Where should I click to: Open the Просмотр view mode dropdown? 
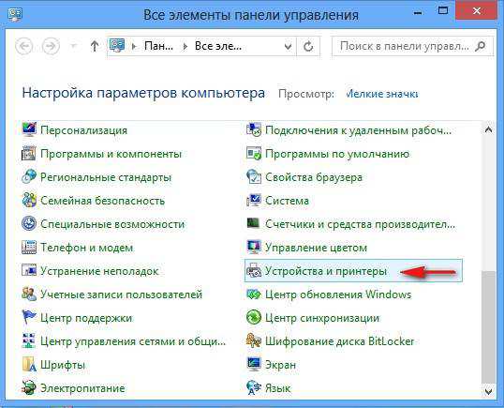(382, 94)
